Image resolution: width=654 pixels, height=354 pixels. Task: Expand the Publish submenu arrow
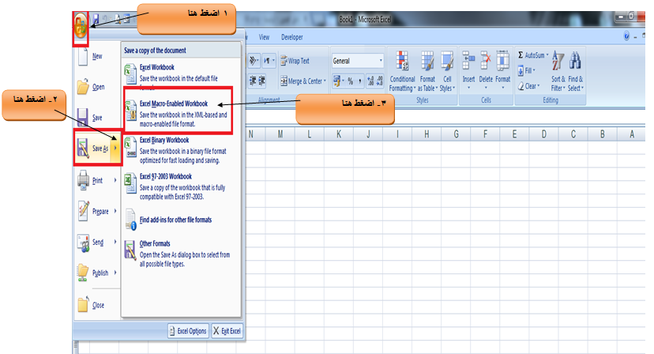pyautogui.click(x=115, y=272)
